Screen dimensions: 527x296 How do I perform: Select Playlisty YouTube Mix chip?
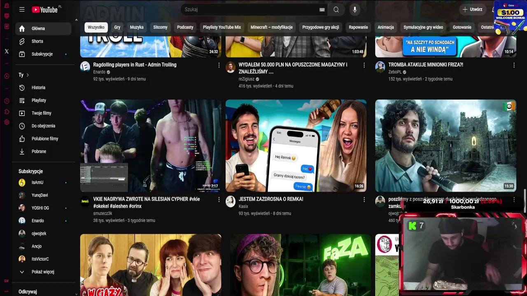(222, 27)
